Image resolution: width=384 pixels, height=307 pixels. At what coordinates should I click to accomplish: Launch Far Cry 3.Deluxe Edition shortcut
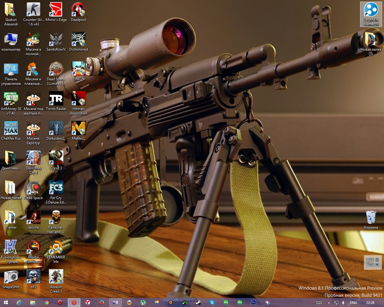[x=56, y=192]
